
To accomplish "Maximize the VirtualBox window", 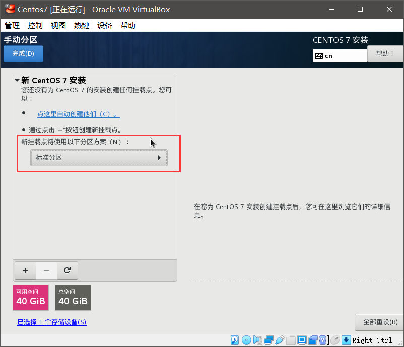I will [360, 9].
